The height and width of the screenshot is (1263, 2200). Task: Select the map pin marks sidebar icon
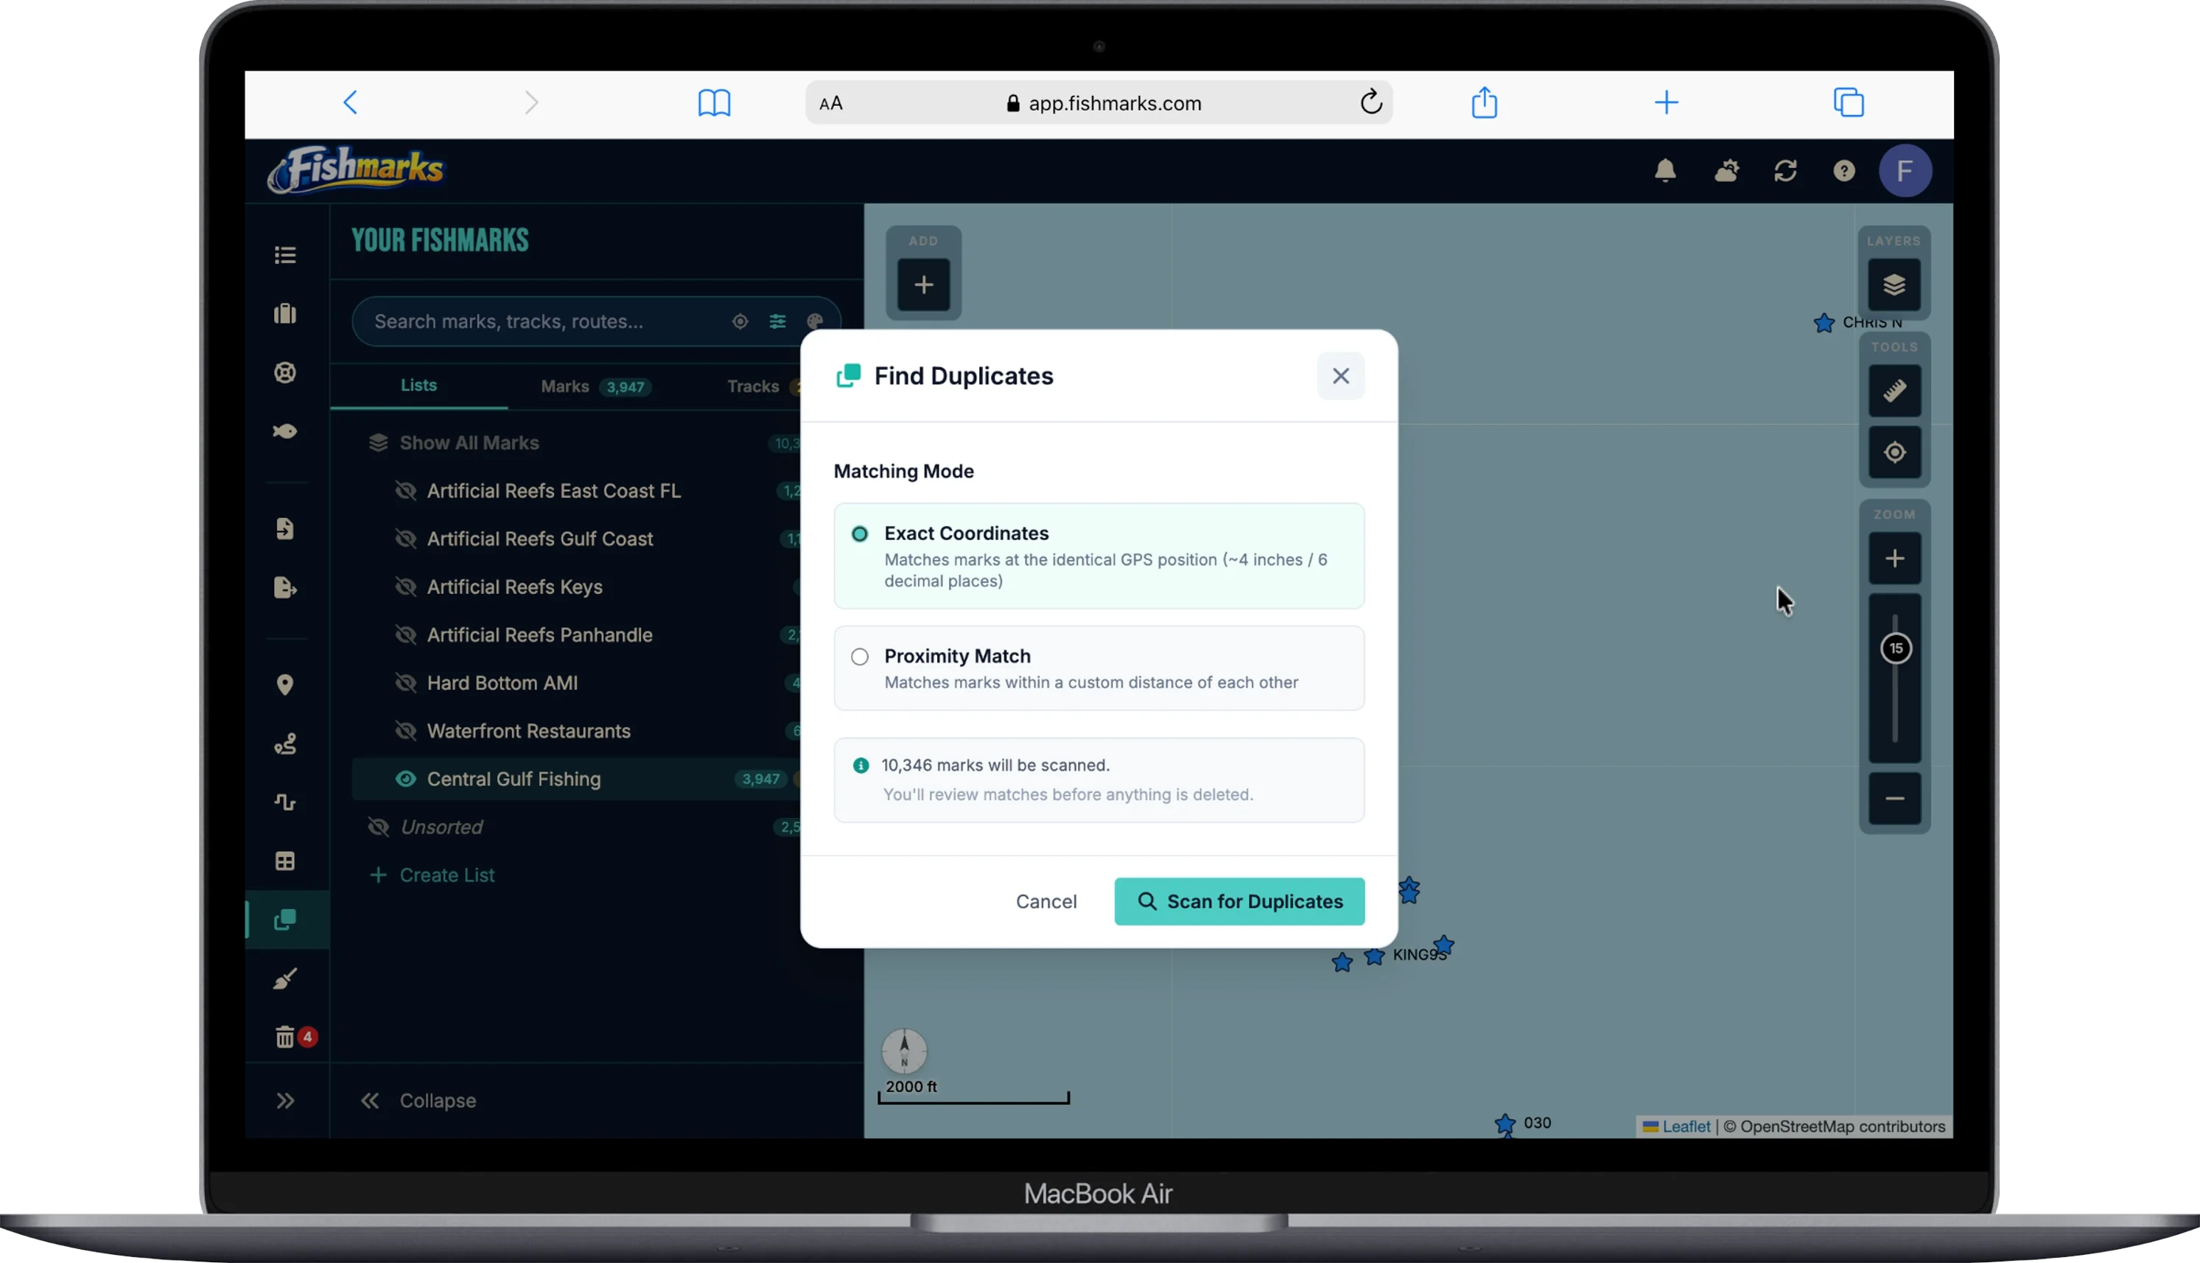(285, 685)
